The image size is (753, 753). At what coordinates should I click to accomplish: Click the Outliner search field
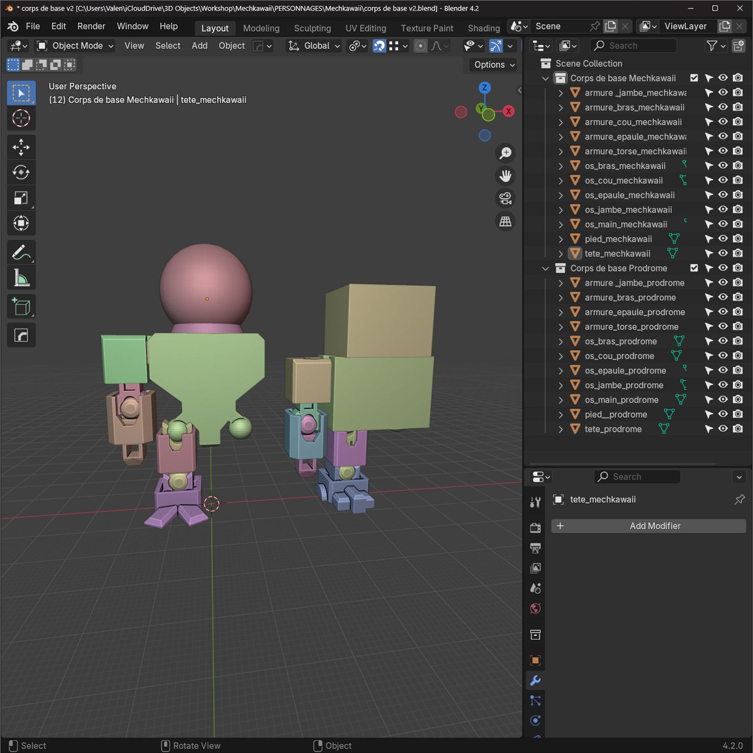633,46
